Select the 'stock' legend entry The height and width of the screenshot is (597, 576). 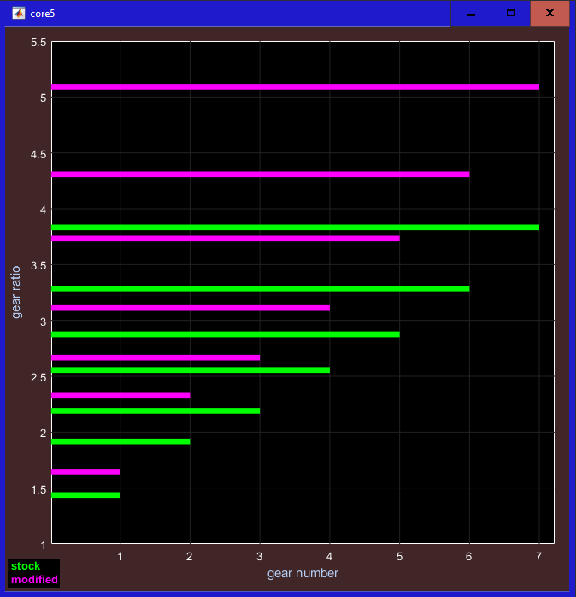[x=26, y=566]
